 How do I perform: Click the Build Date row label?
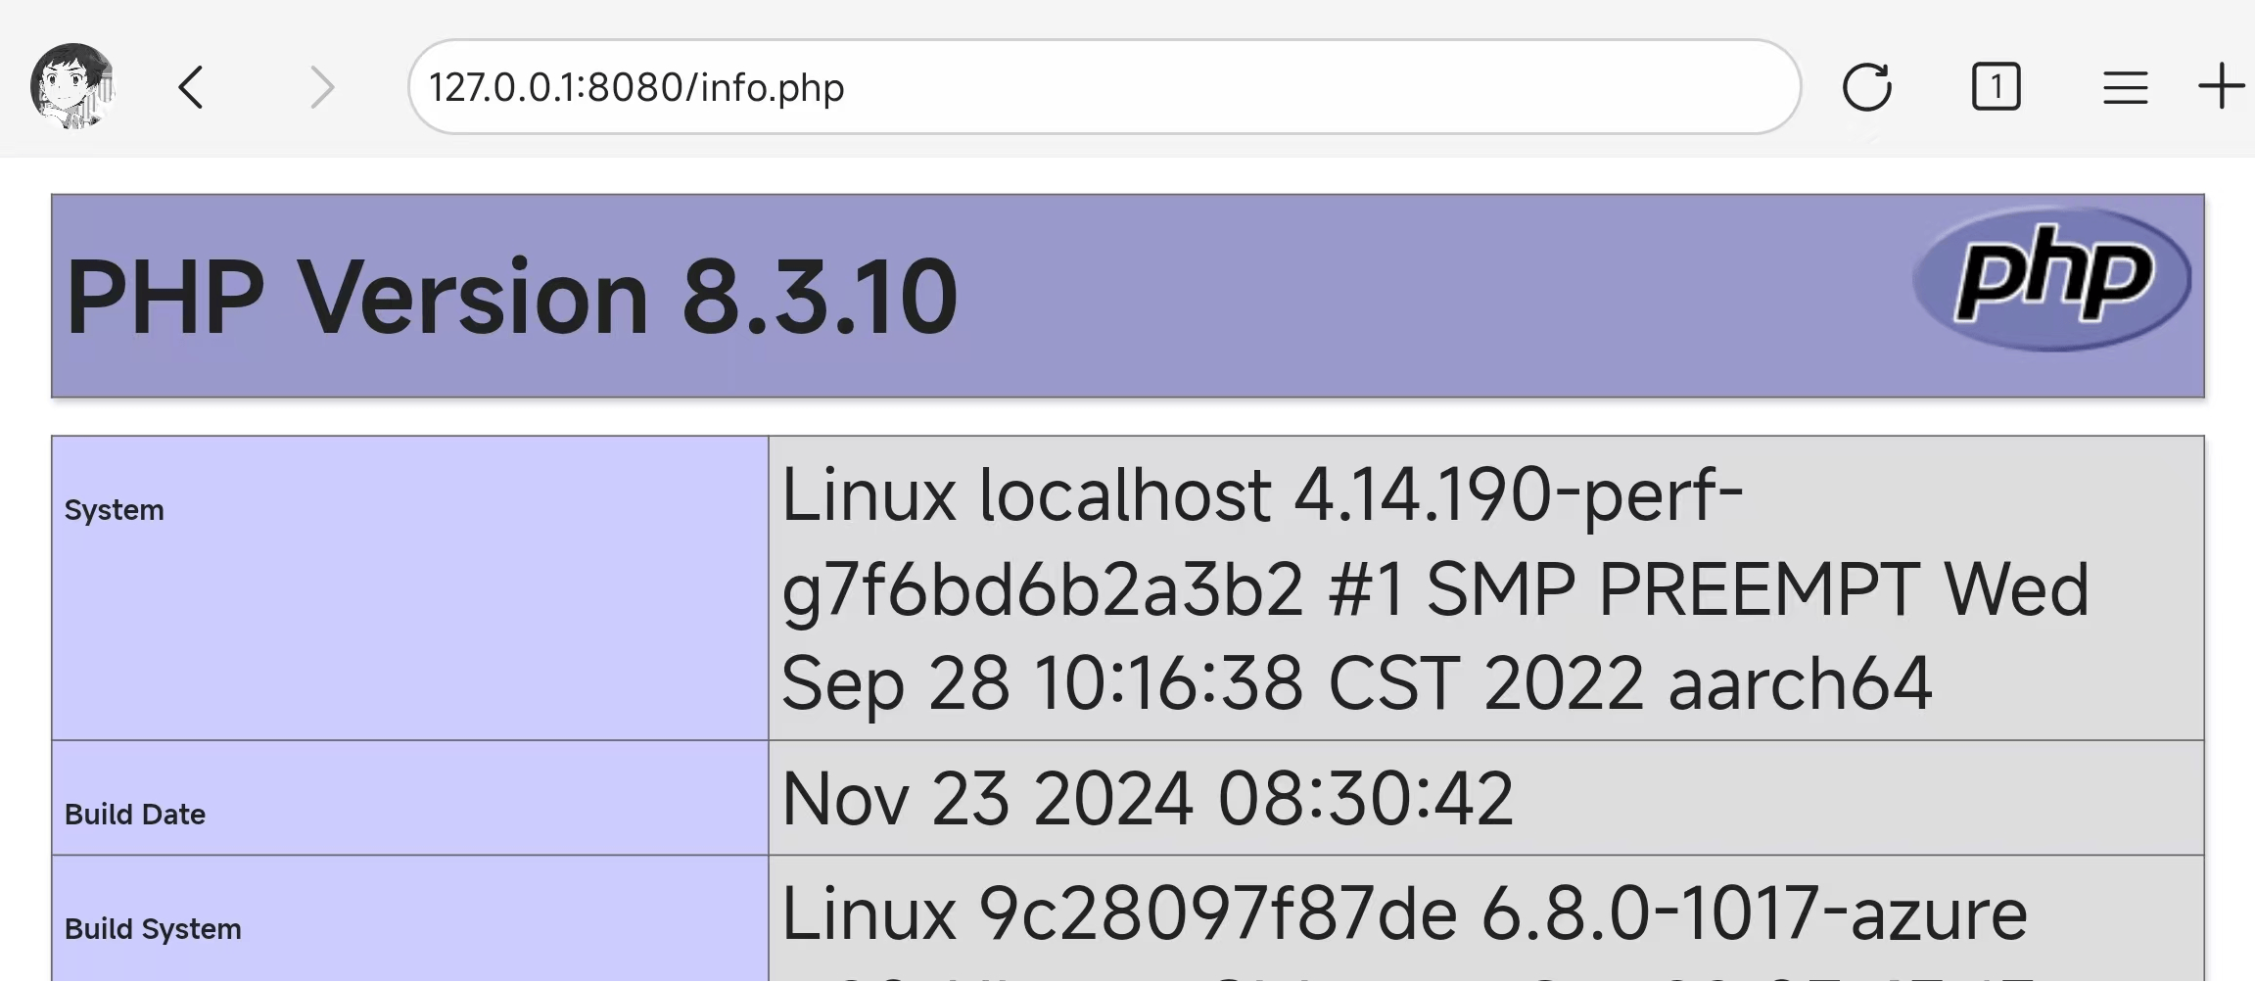click(135, 815)
